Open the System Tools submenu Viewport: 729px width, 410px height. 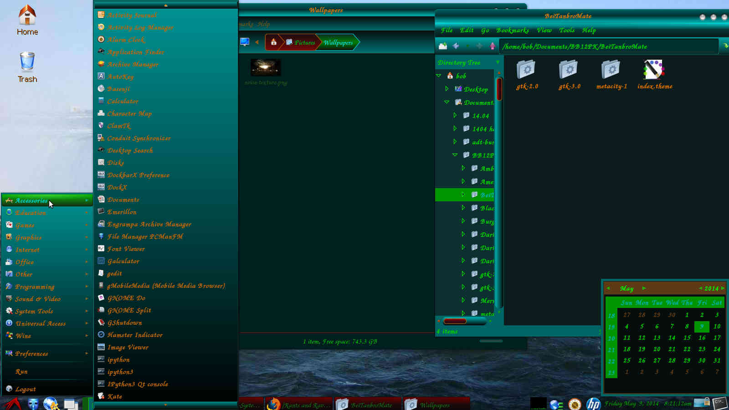pos(47,311)
